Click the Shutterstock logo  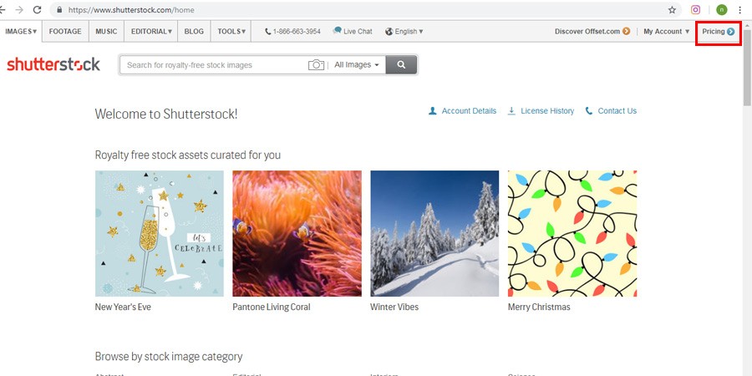pos(53,64)
